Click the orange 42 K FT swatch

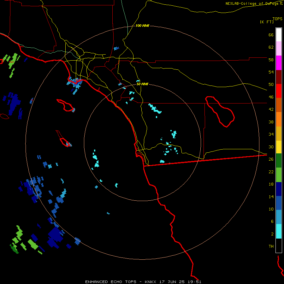(x=279, y=119)
